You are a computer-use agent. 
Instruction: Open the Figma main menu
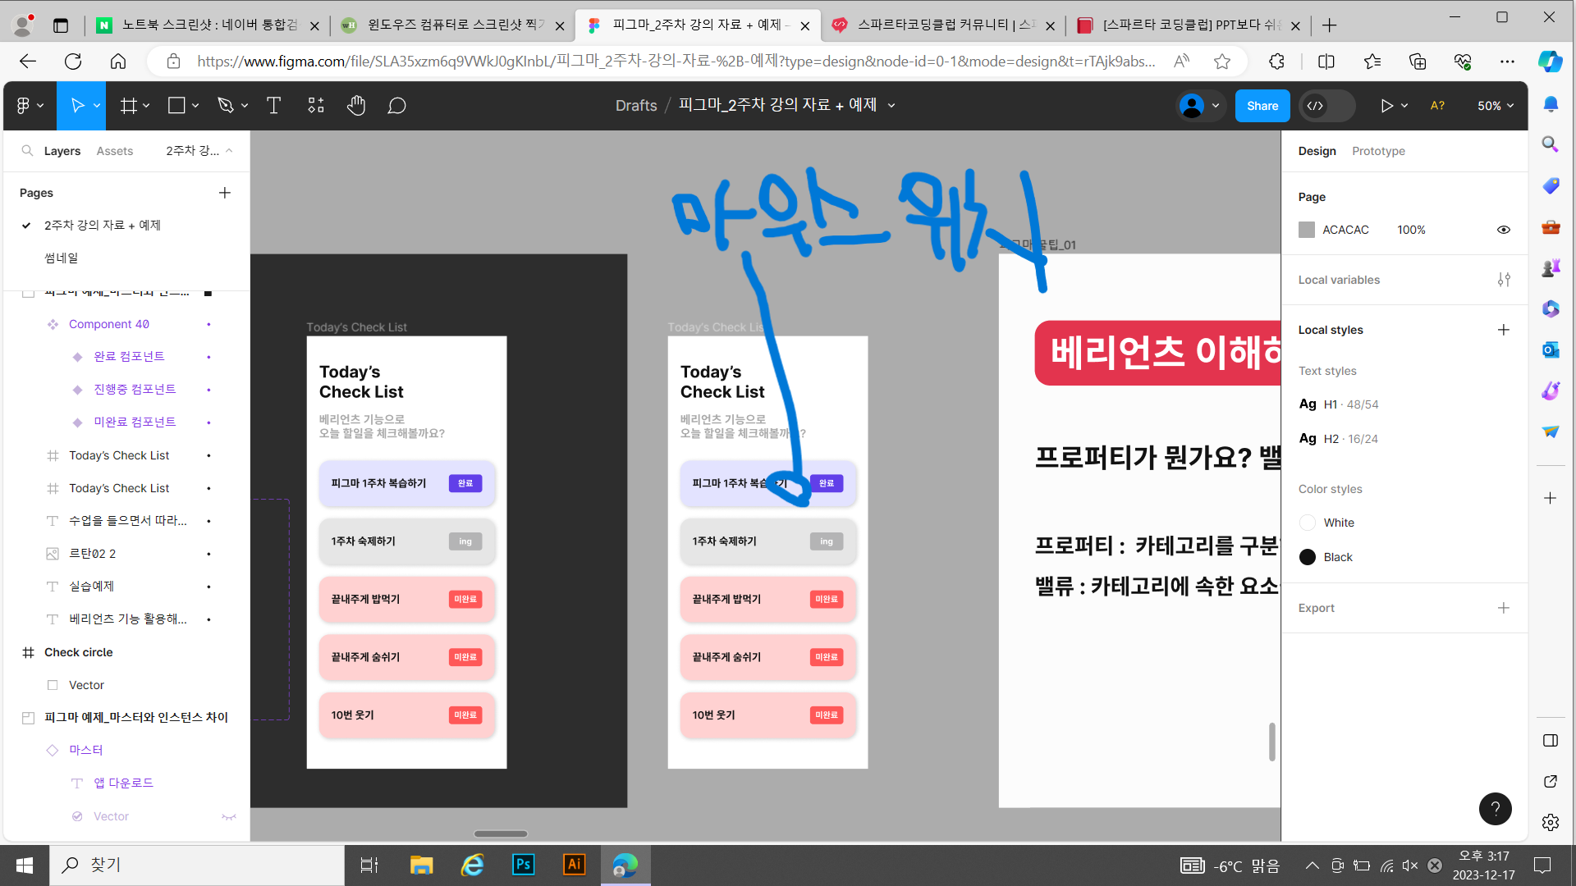pyautogui.click(x=30, y=106)
